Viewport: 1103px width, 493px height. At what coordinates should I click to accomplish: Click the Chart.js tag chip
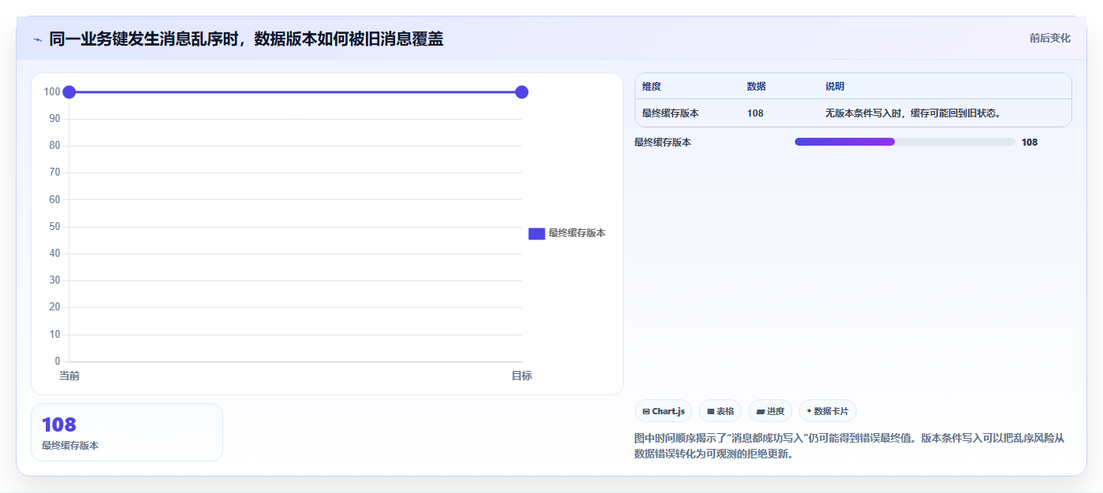(x=663, y=411)
